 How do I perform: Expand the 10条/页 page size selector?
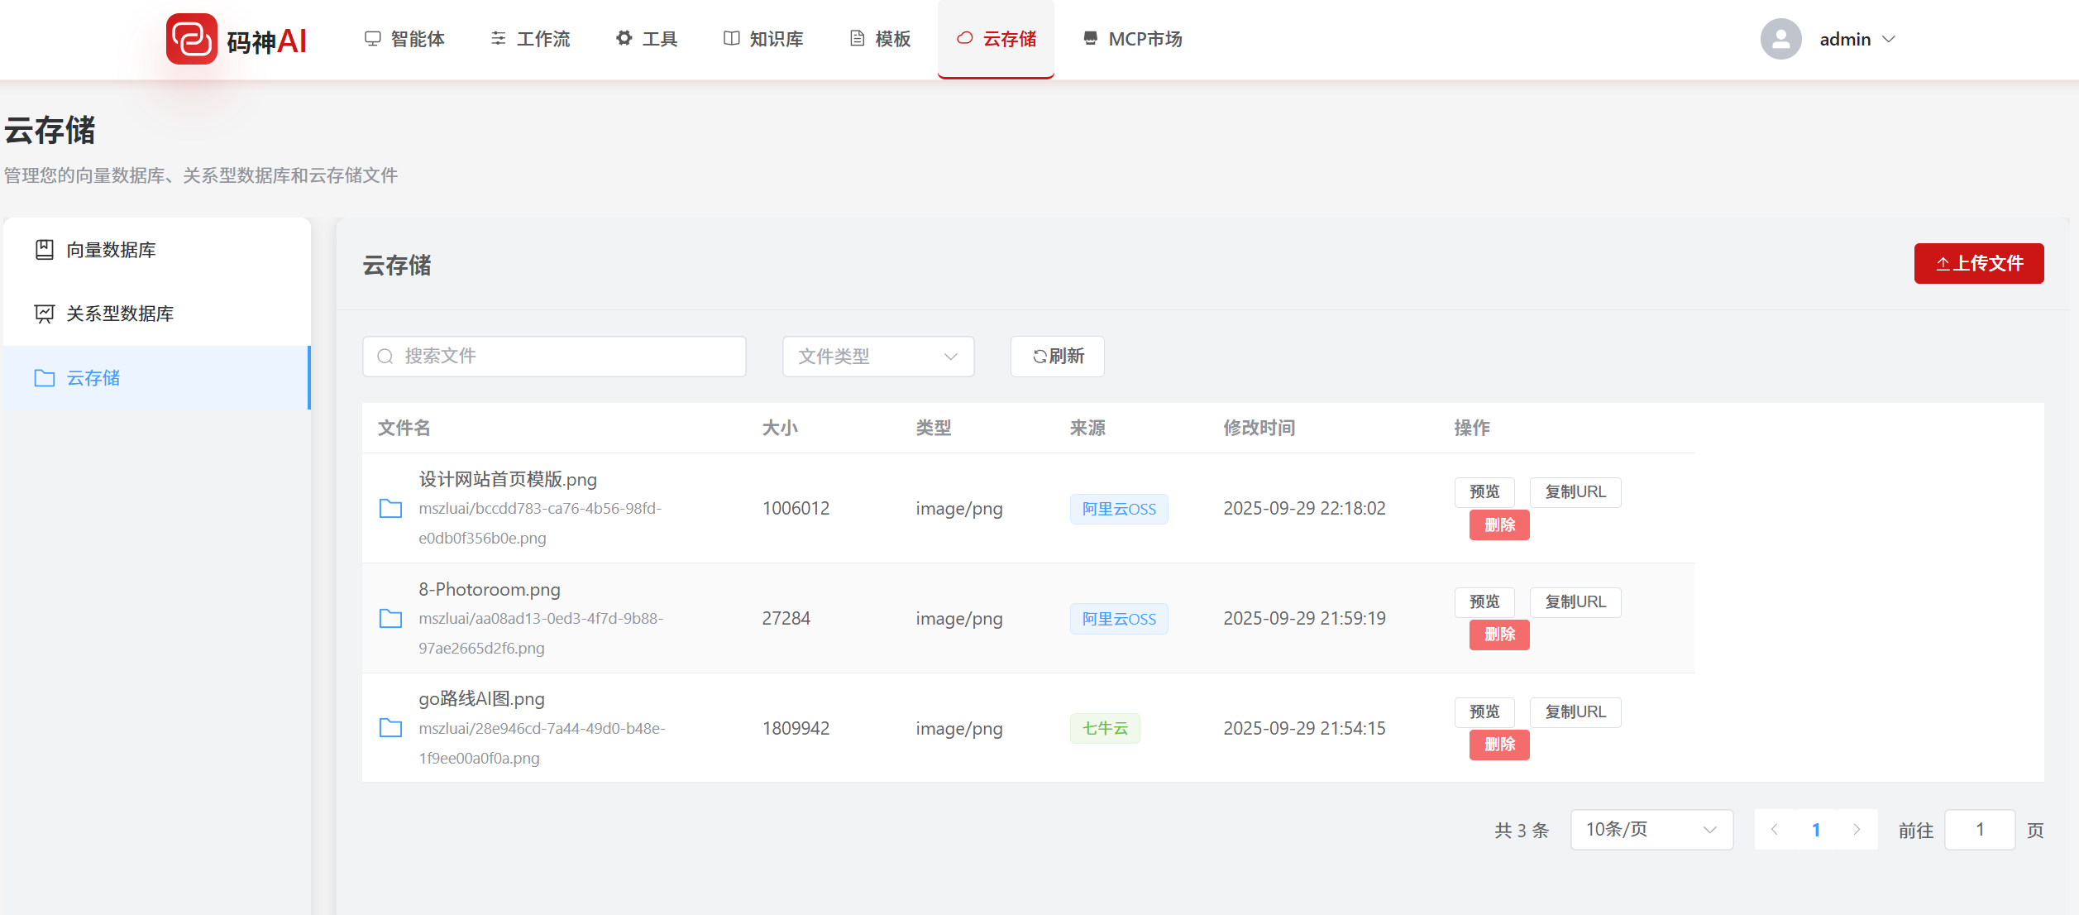1651,829
